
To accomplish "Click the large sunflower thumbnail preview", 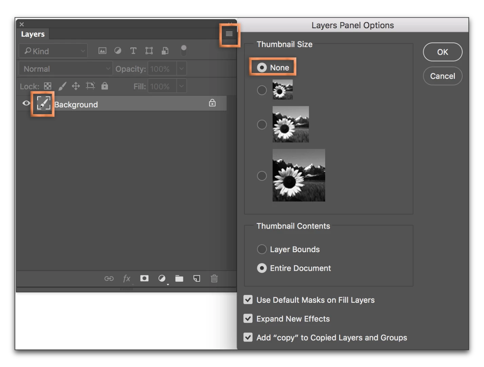I will pos(299,175).
